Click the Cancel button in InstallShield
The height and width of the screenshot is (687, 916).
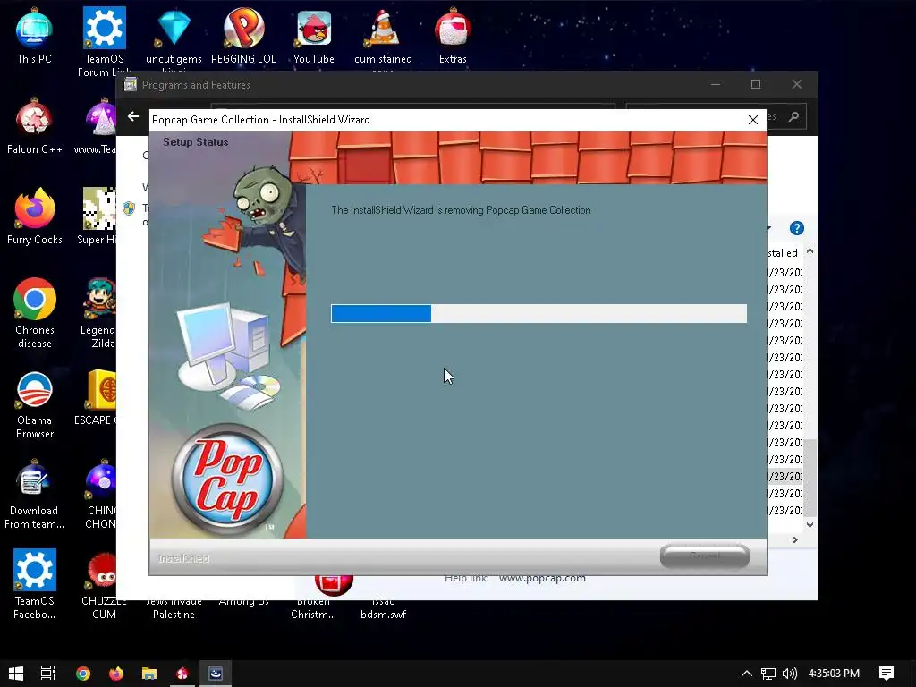(x=705, y=556)
